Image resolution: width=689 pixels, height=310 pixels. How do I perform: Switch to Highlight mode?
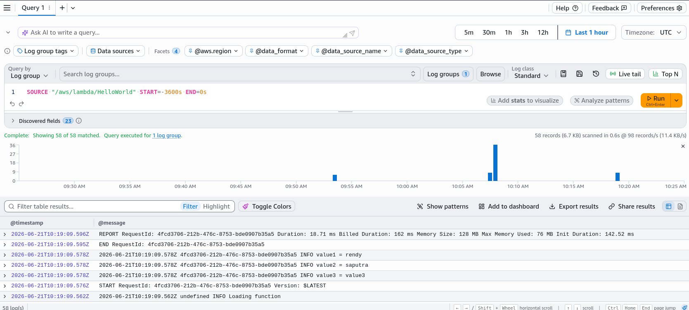click(216, 207)
